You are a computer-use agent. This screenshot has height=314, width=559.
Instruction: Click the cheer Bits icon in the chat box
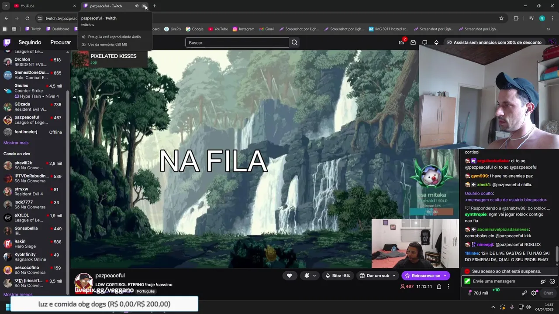543,281
